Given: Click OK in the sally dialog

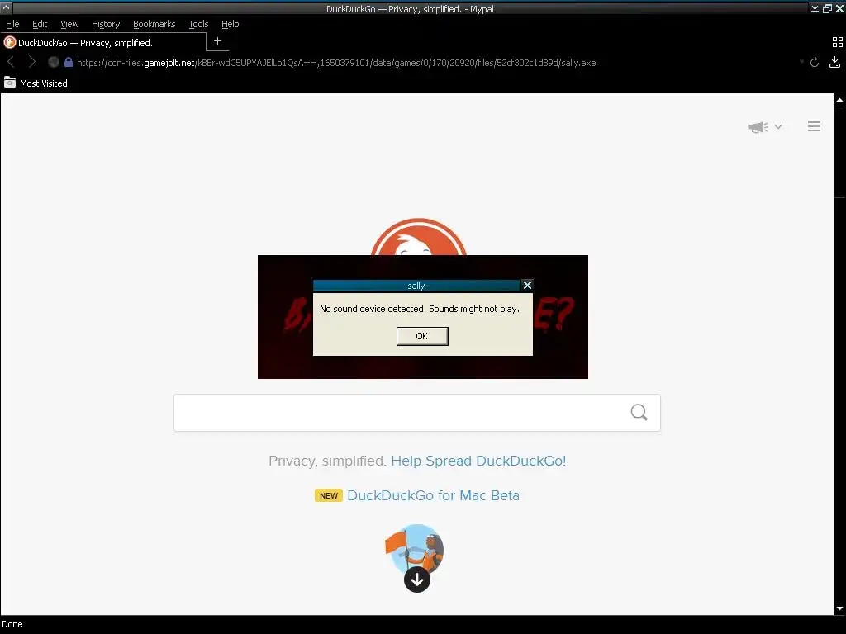Looking at the screenshot, I should [x=422, y=336].
